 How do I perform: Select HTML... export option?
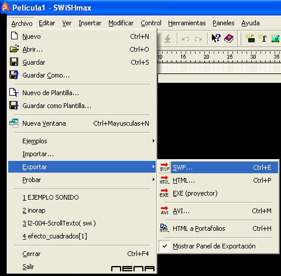point(218,180)
